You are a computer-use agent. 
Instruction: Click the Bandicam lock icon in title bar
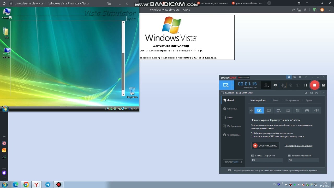point(289,77)
